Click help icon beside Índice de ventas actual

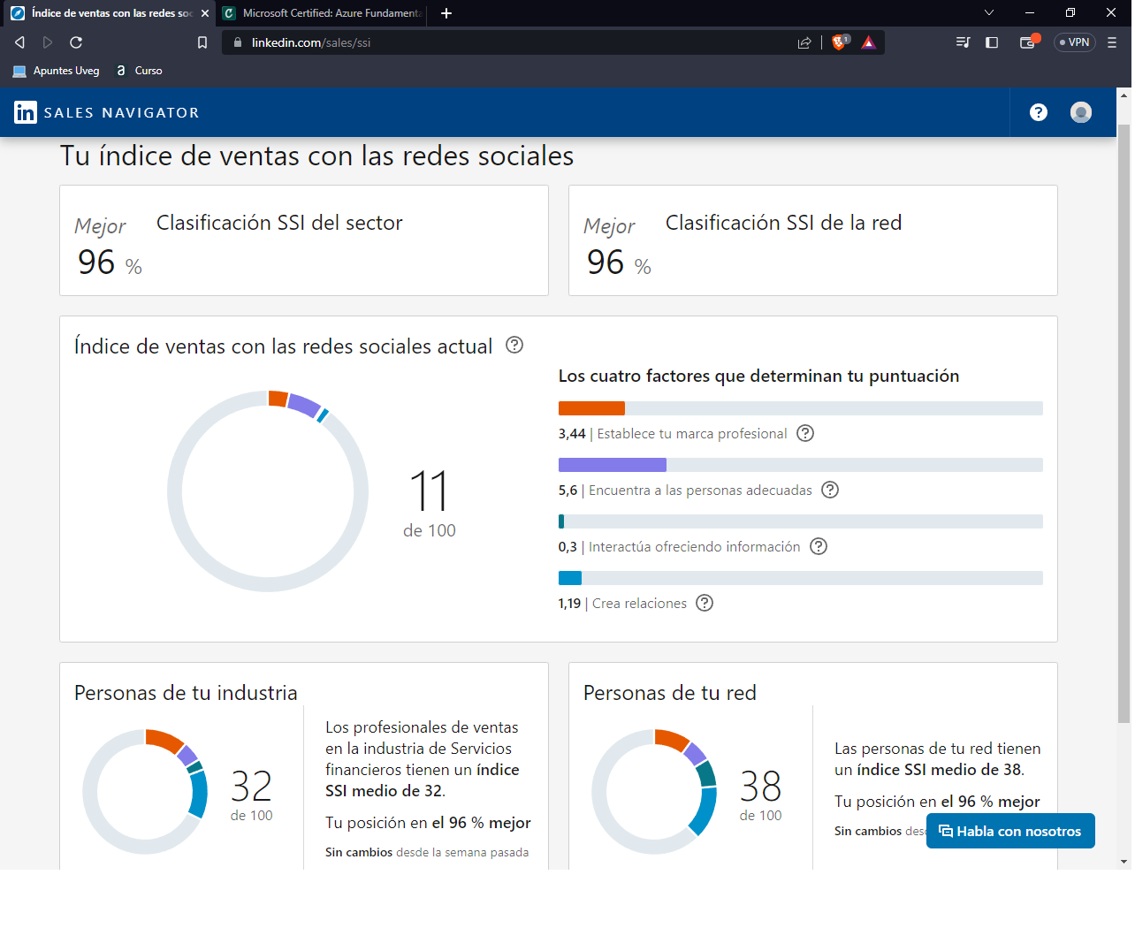click(x=514, y=345)
